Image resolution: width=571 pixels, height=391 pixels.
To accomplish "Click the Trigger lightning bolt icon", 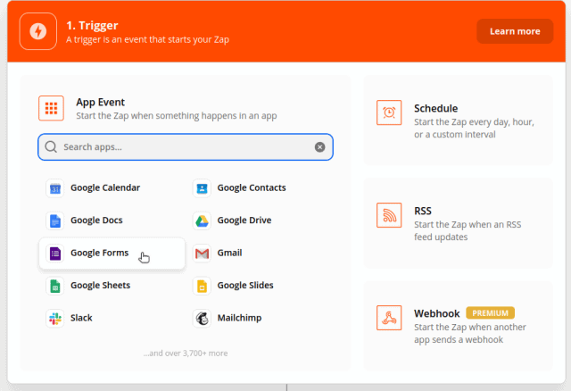I will pyautogui.click(x=37, y=31).
